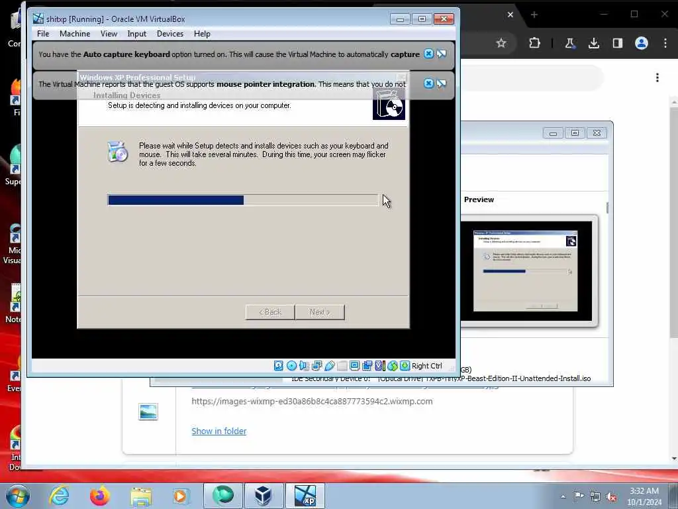
Task: Click the network tray icon
Action: click(x=595, y=497)
